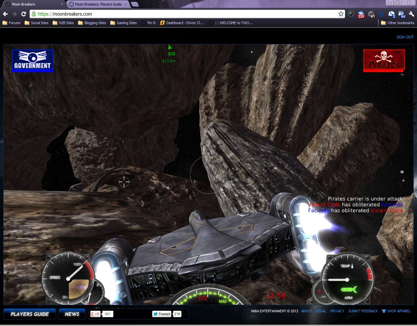Open the NZB Sites bookmarks folder
Image resolution: width=417 pixels, height=326 pixels.
tap(63, 23)
